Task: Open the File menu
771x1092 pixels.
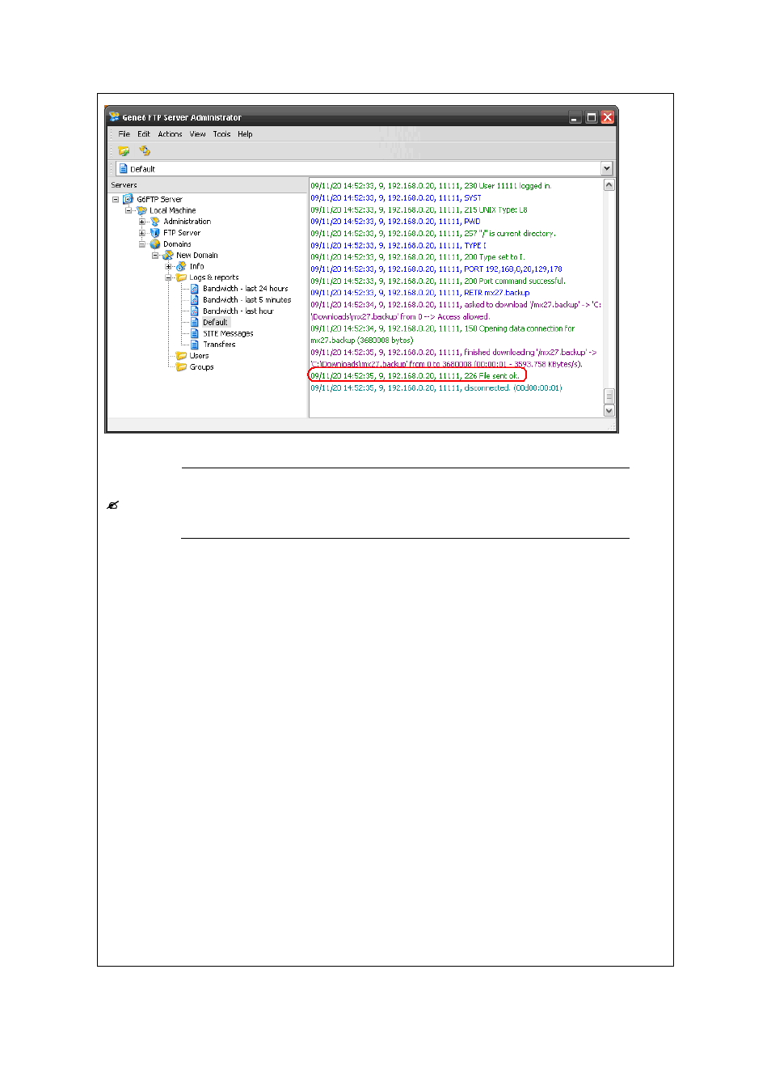Action: click(x=124, y=134)
